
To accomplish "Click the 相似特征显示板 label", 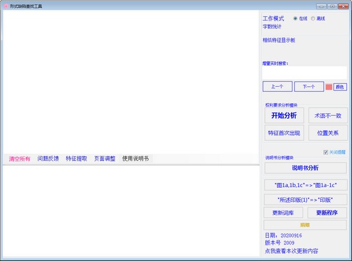I will coord(279,40).
